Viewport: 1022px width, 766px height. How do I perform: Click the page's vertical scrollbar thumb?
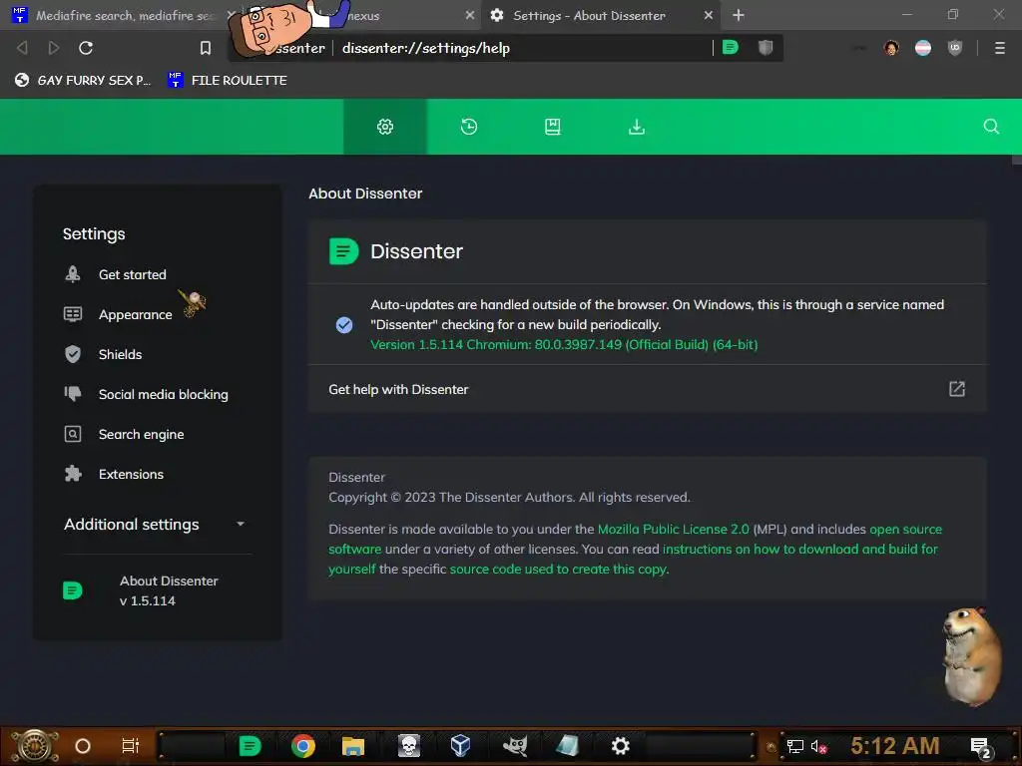(1016, 160)
